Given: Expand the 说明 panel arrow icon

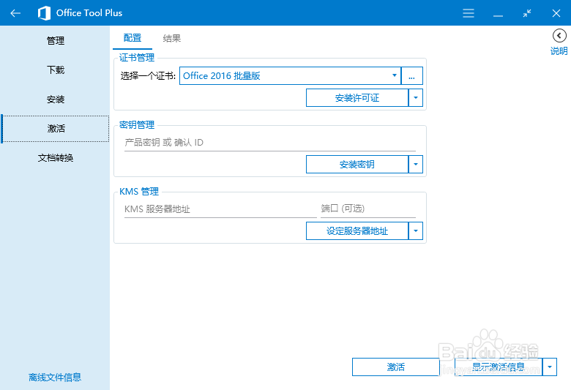Looking at the screenshot, I should coord(559,36).
